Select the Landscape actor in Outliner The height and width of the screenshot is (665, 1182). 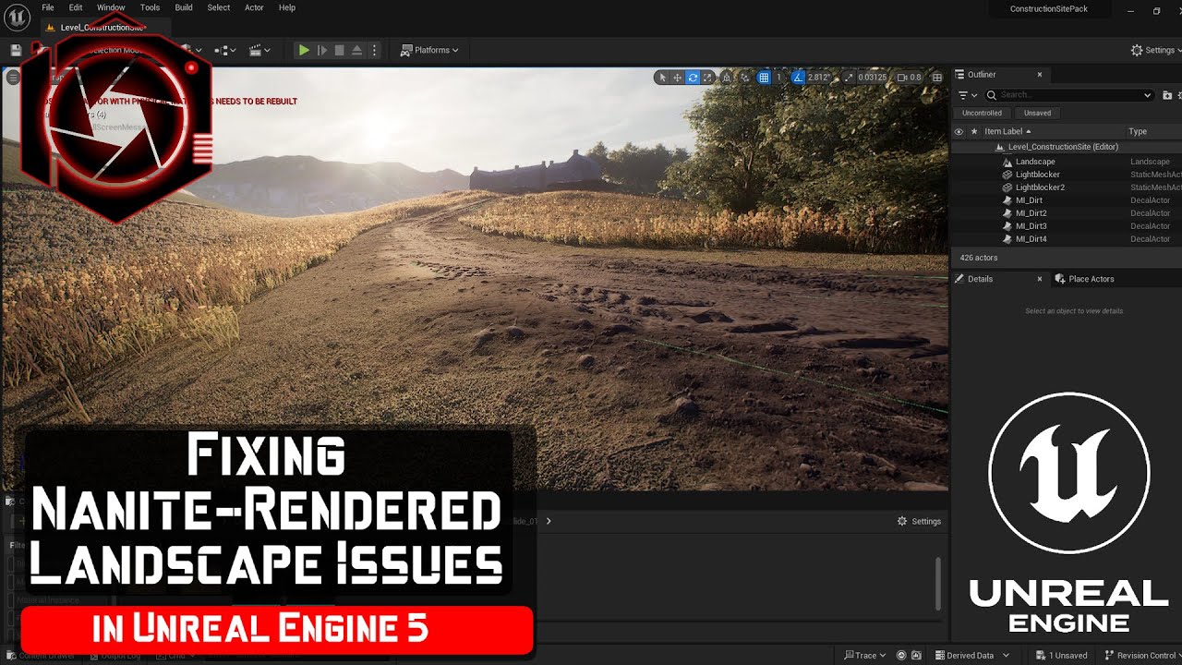pos(1035,162)
